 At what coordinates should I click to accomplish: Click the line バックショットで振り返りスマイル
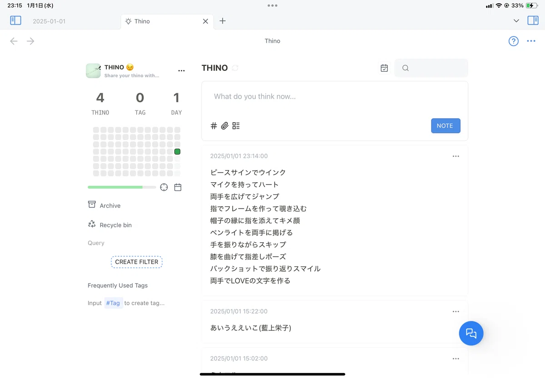(265, 269)
